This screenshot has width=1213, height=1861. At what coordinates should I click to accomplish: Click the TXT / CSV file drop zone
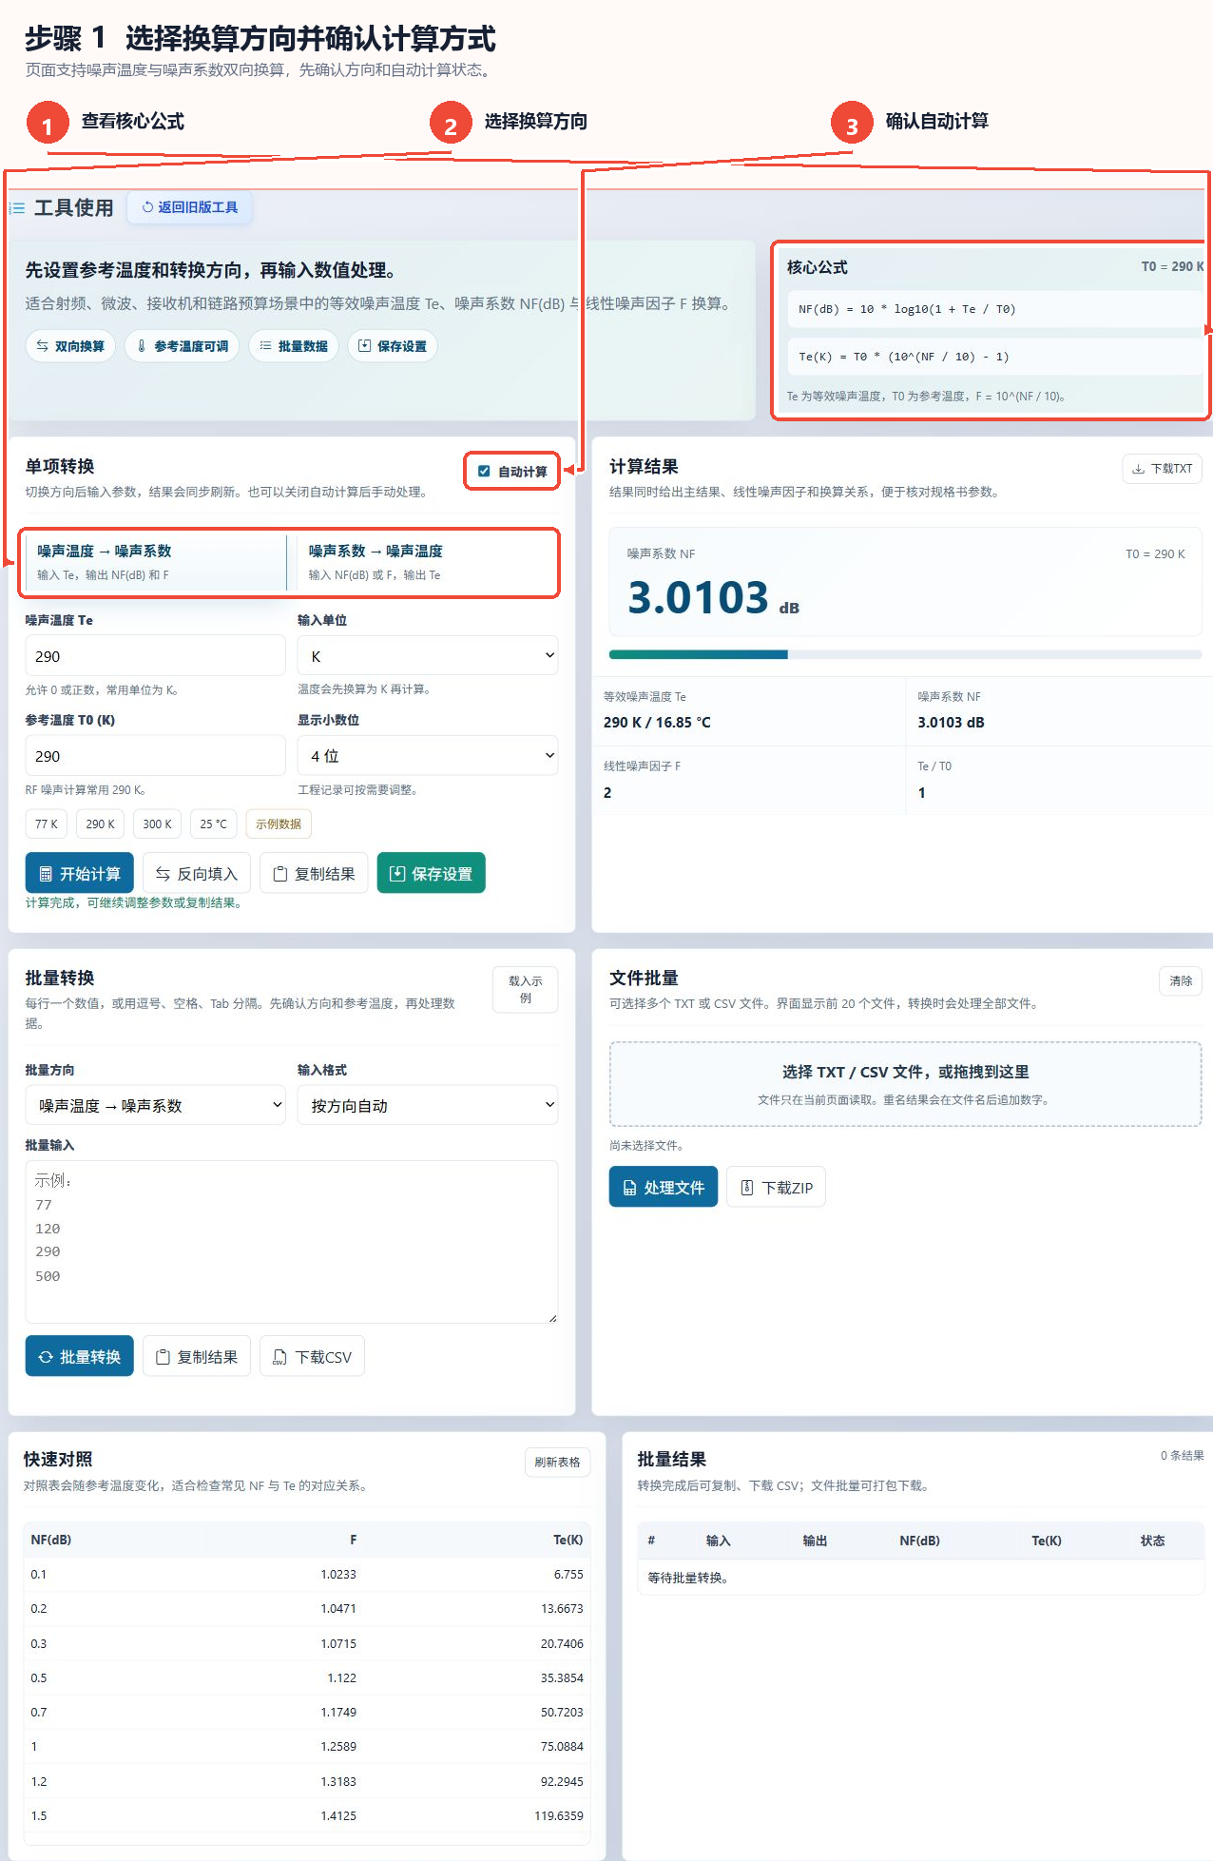click(905, 1084)
